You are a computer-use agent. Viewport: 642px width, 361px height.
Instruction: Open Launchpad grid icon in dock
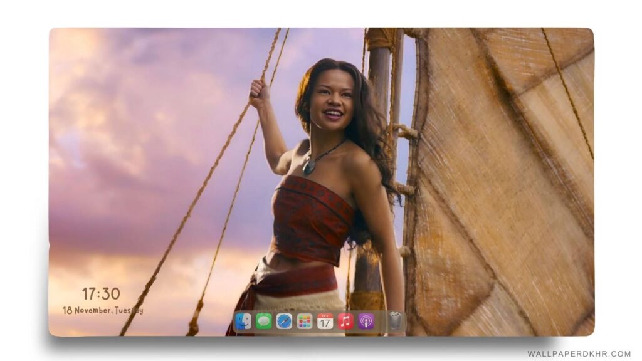pos(305,322)
